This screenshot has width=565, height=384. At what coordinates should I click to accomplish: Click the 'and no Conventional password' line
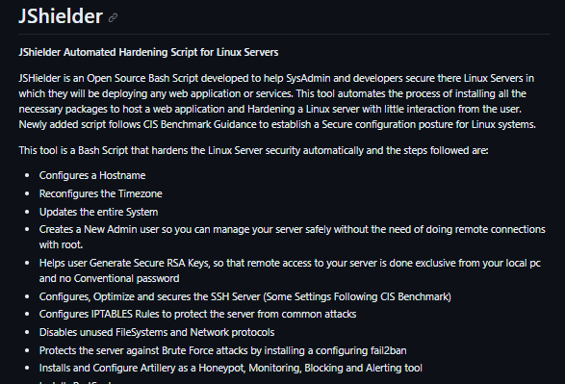(109, 278)
